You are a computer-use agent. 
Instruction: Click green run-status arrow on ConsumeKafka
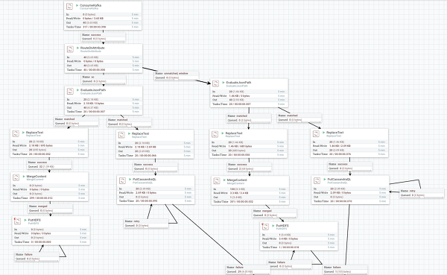77,5
